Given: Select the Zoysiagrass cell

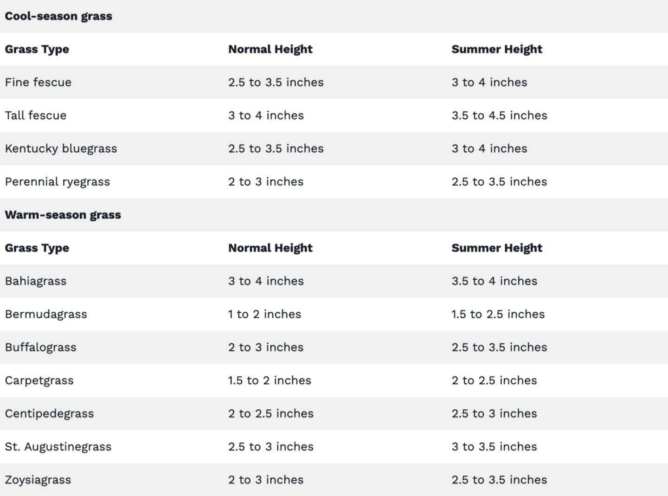Looking at the screenshot, I should tap(38, 480).
